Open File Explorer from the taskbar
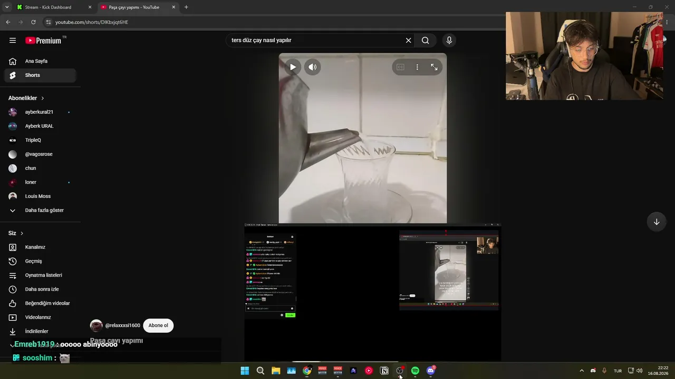 coord(276,371)
